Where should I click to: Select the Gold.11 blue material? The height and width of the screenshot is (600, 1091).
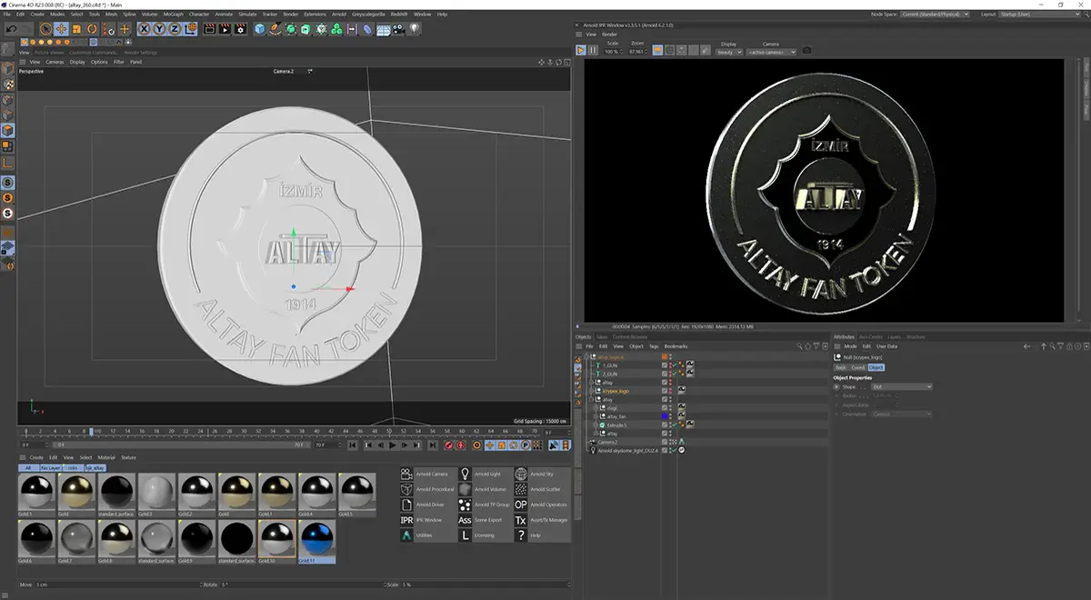point(316,541)
